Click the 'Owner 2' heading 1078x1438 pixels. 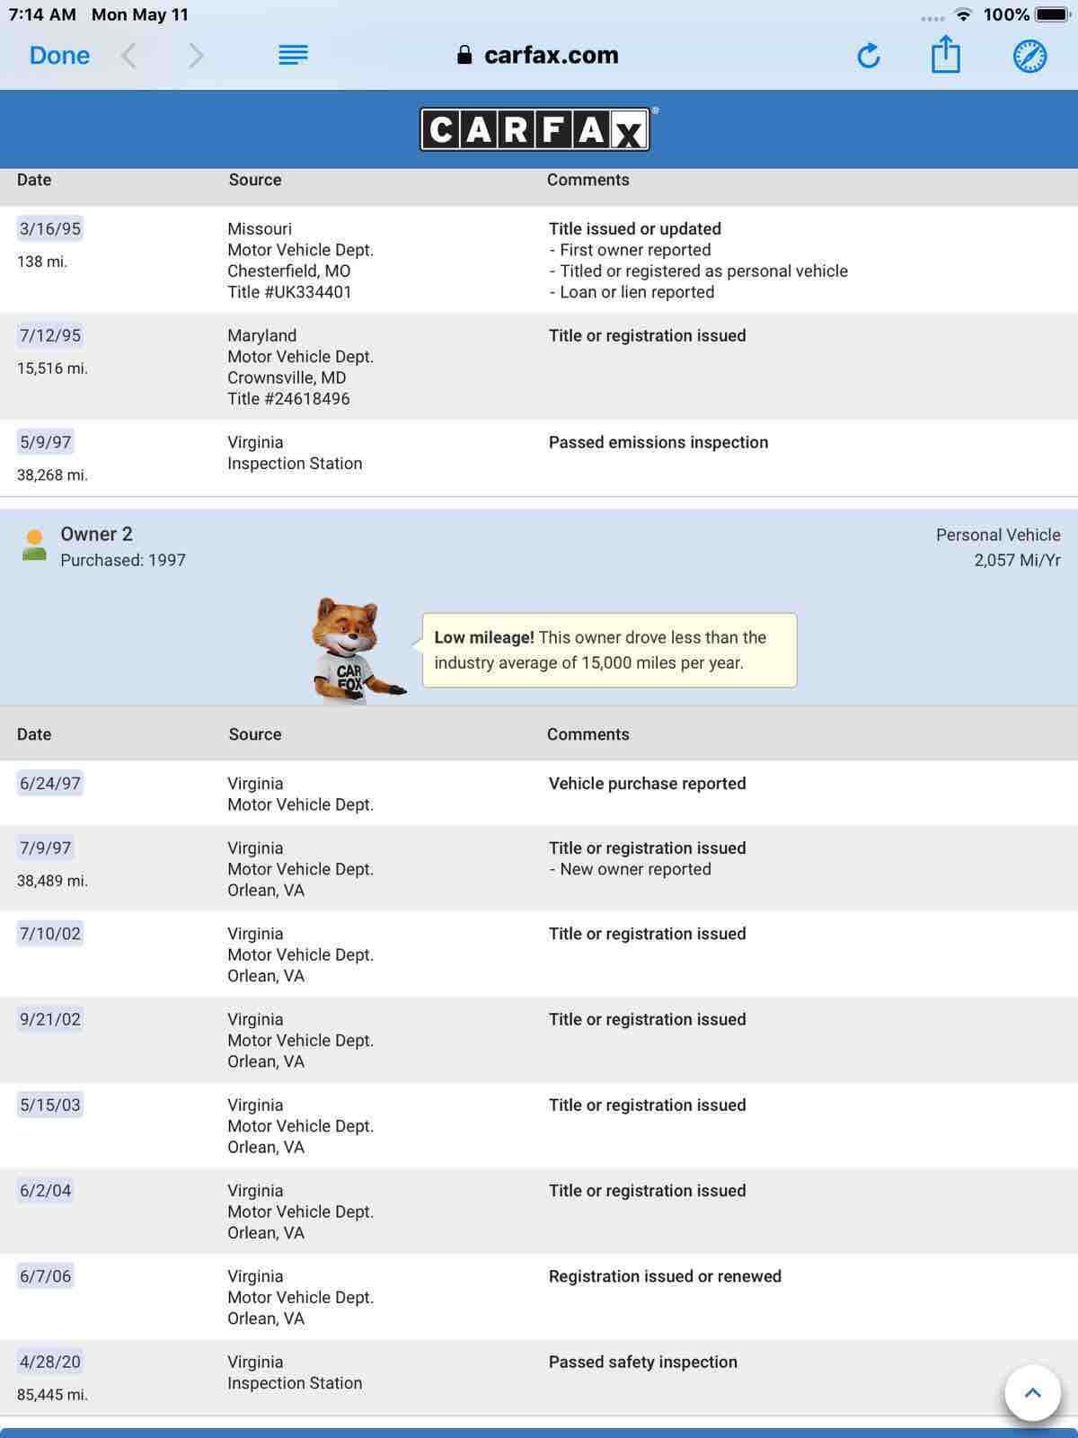coord(96,534)
